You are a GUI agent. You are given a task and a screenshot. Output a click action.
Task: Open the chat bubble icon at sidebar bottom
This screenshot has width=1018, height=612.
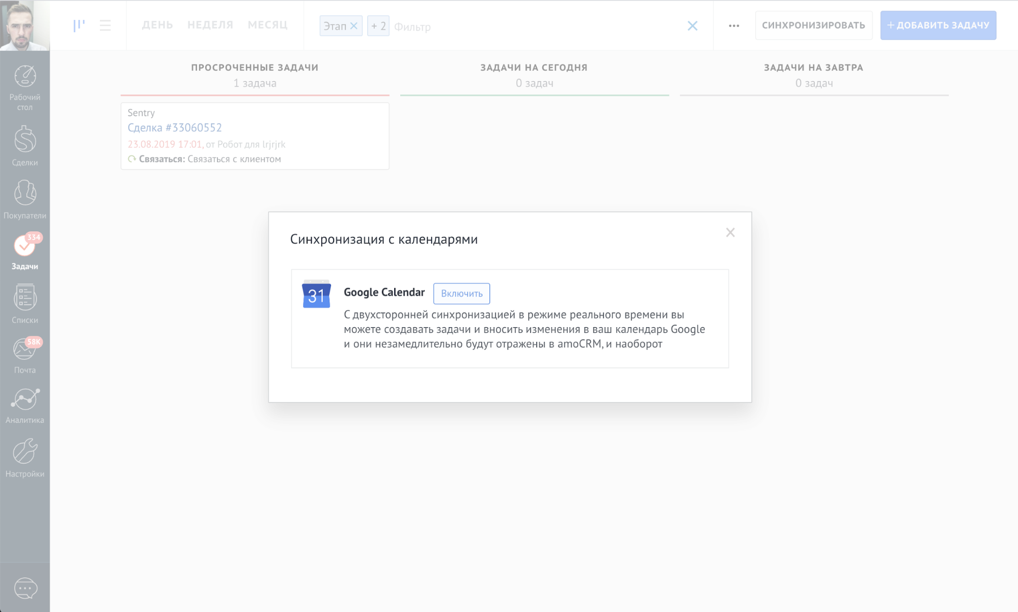pos(25,589)
